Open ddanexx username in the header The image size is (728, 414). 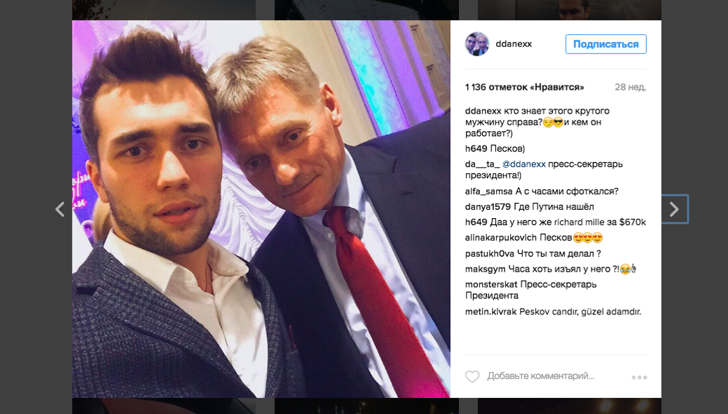pyautogui.click(x=514, y=44)
